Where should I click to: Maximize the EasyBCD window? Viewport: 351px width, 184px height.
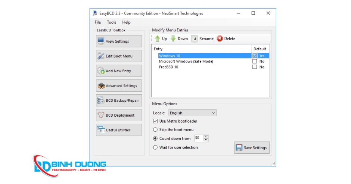[x=253, y=13]
